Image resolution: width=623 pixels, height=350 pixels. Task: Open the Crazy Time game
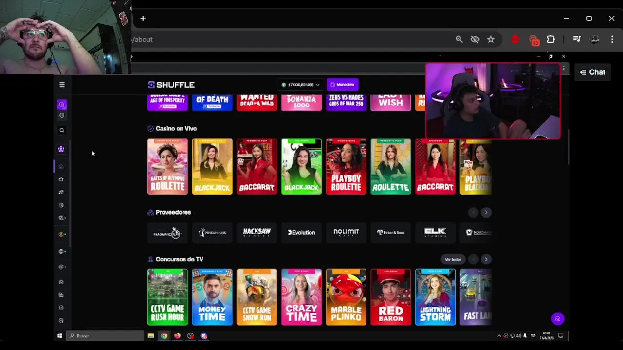point(301,297)
